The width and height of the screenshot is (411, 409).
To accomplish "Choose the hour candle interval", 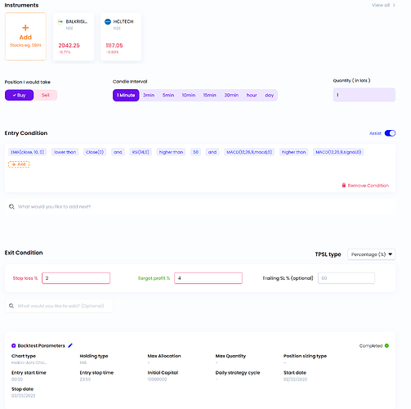I will pyautogui.click(x=252, y=95).
